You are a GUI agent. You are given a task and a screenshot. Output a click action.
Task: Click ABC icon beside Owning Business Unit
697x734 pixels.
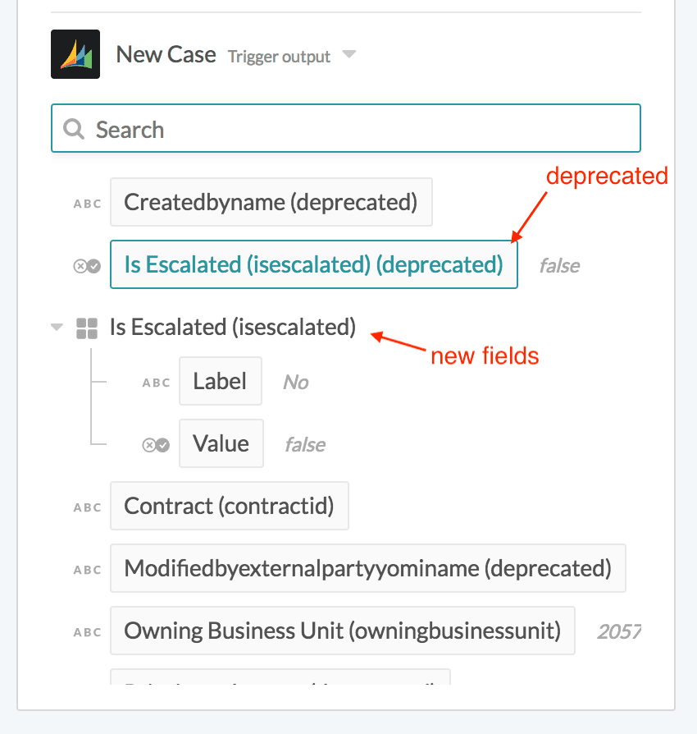click(87, 632)
